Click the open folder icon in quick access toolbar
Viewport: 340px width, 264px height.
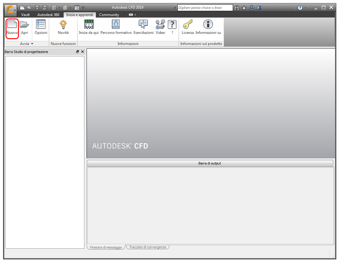coord(29,8)
